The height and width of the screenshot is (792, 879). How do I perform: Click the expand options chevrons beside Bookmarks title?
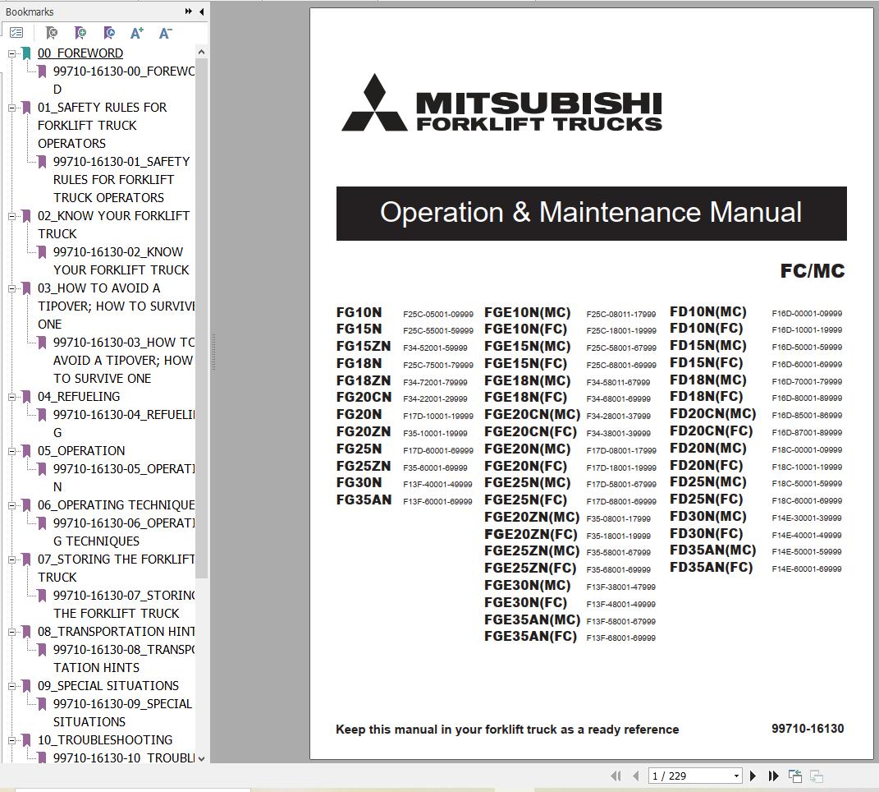(x=189, y=12)
